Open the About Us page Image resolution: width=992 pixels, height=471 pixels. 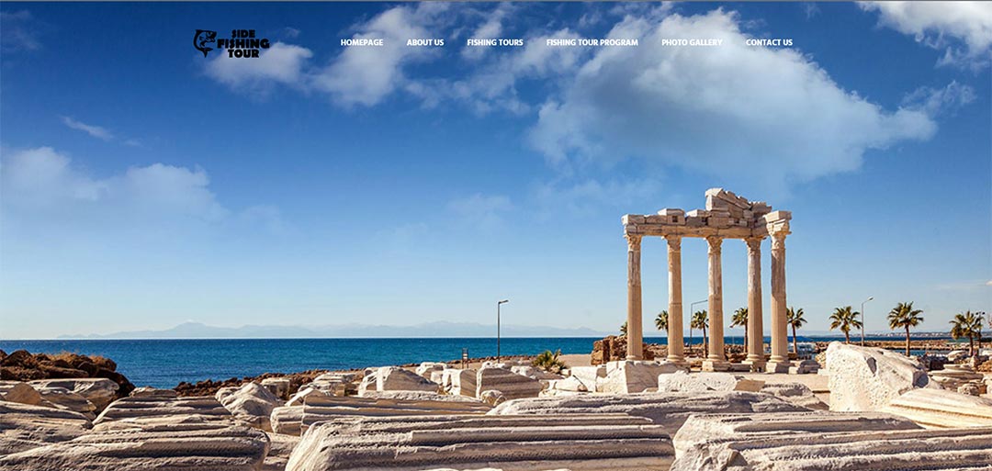pos(425,42)
